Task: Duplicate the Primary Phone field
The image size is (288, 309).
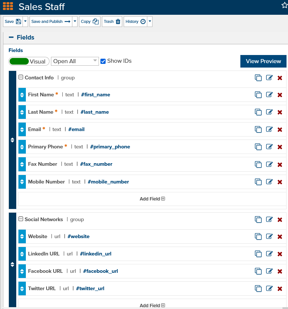Action: pyautogui.click(x=258, y=147)
